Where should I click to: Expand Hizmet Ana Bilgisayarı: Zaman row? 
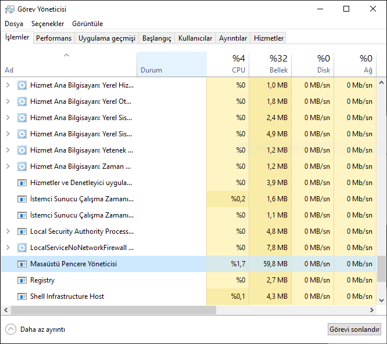(8, 166)
